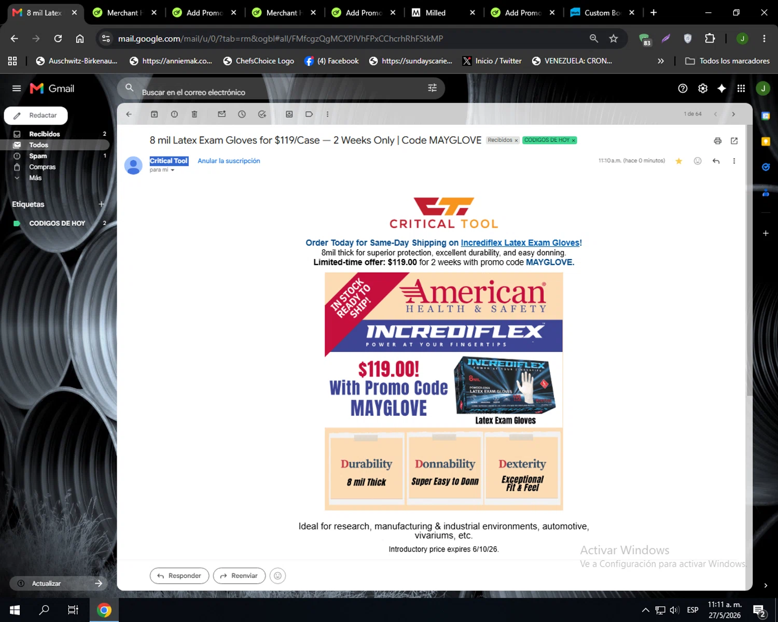Show older email arrow
Viewport: 778px width, 622px height.
click(733, 114)
